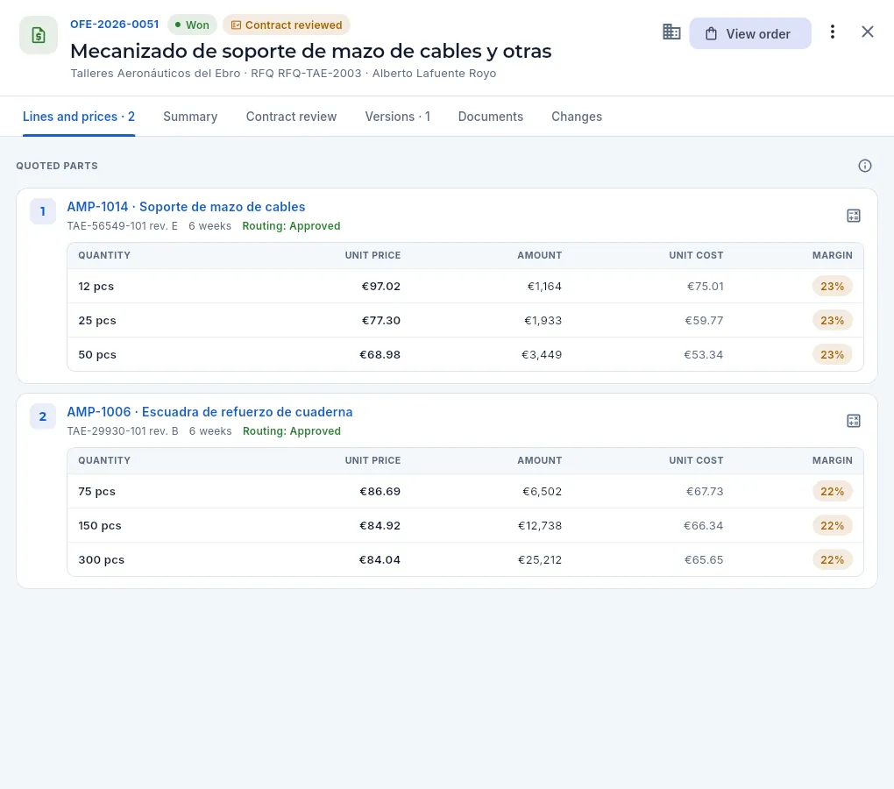Click line number 1 badge
894x789 pixels.
(43, 211)
